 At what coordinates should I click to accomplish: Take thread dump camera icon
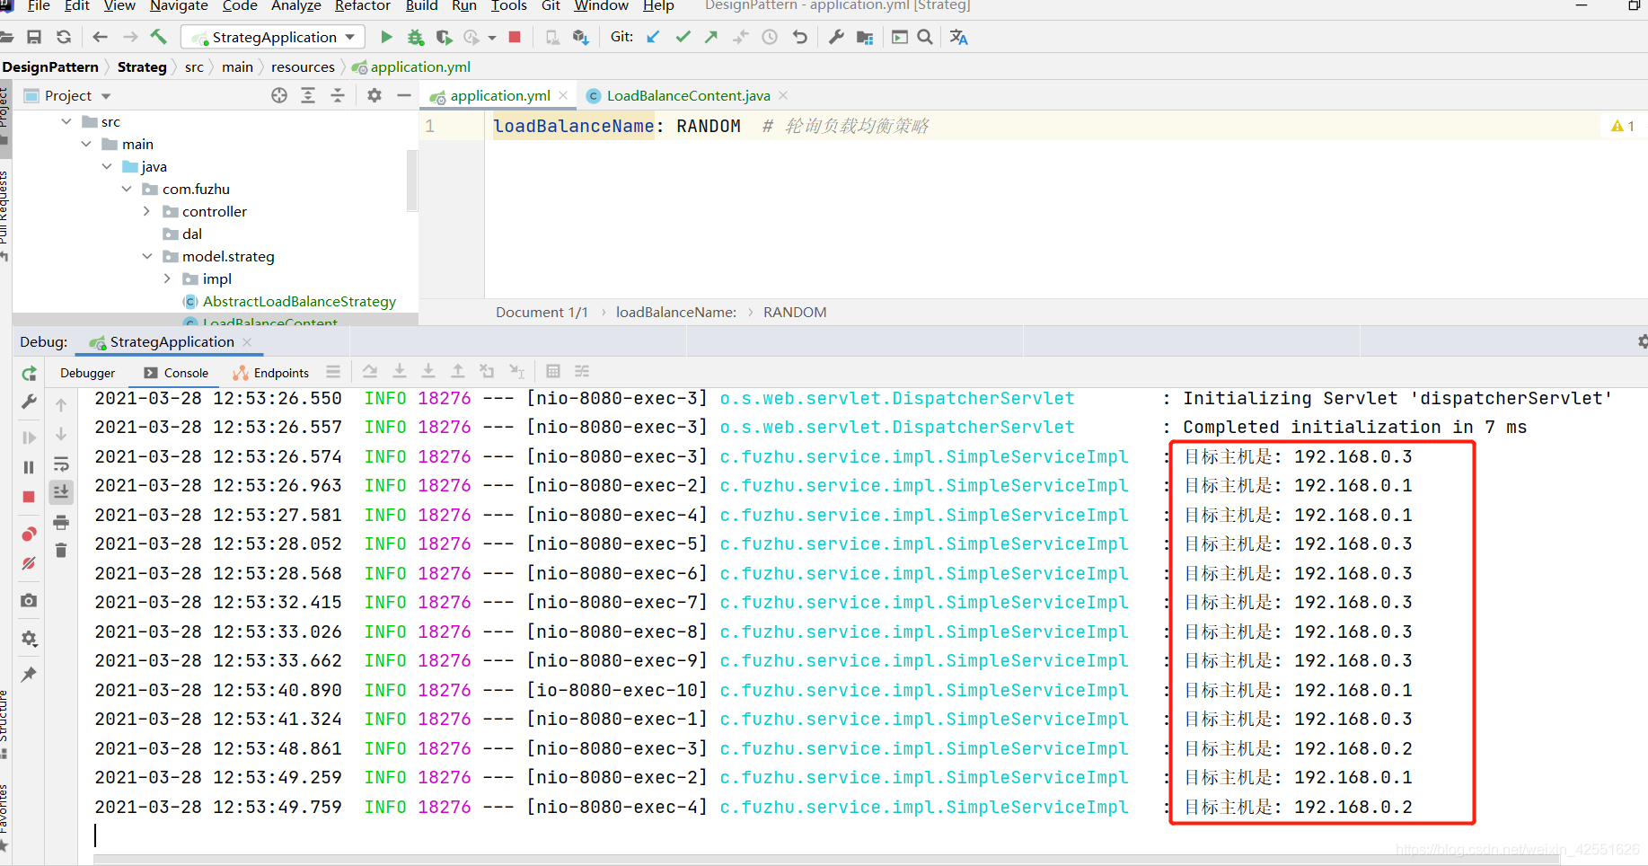pyautogui.click(x=29, y=600)
